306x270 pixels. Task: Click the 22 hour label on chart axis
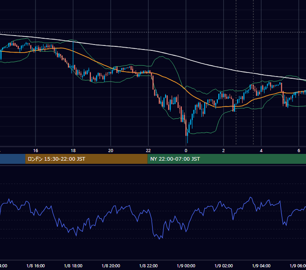148,151
